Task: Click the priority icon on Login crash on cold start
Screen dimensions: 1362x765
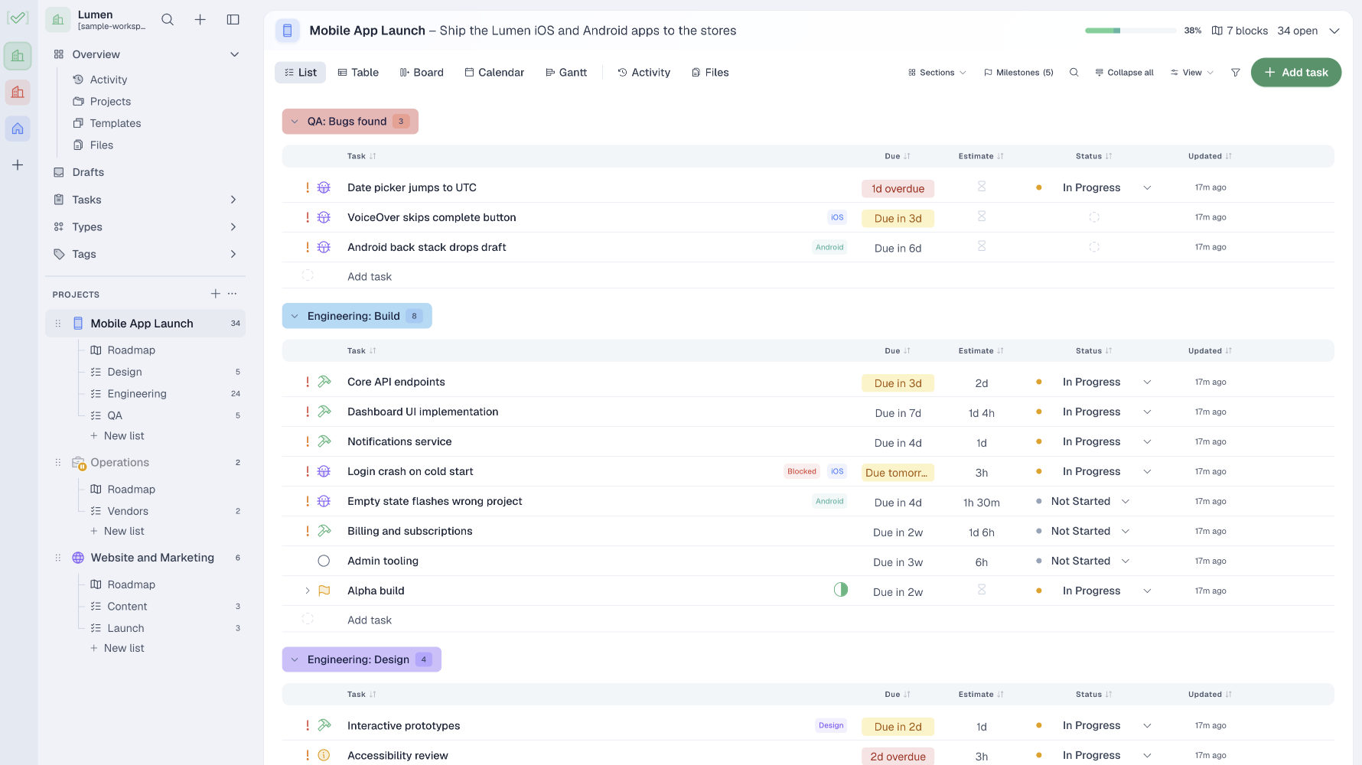Action: pyautogui.click(x=308, y=471)
